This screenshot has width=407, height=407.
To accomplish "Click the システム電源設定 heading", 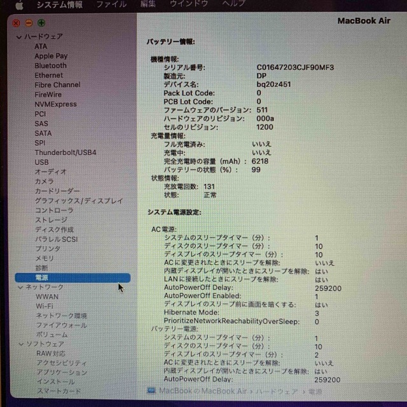I will (174, 212).
